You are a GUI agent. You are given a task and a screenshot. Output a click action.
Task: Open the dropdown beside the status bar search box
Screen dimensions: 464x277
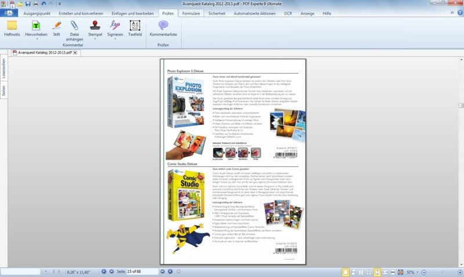coord(46,271)
